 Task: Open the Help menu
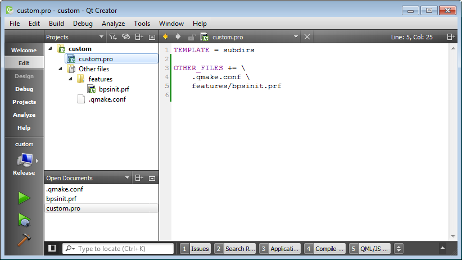pos(200,24)
